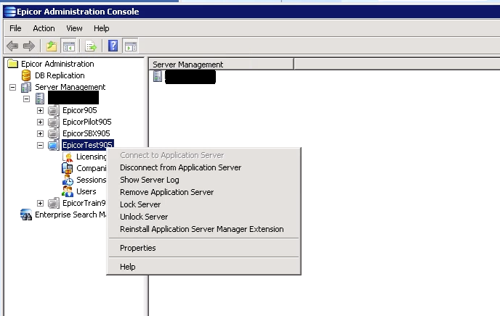Click the Forward arrow toolbar icon
This screenshot has width=500, height=316.
[29, 46]
